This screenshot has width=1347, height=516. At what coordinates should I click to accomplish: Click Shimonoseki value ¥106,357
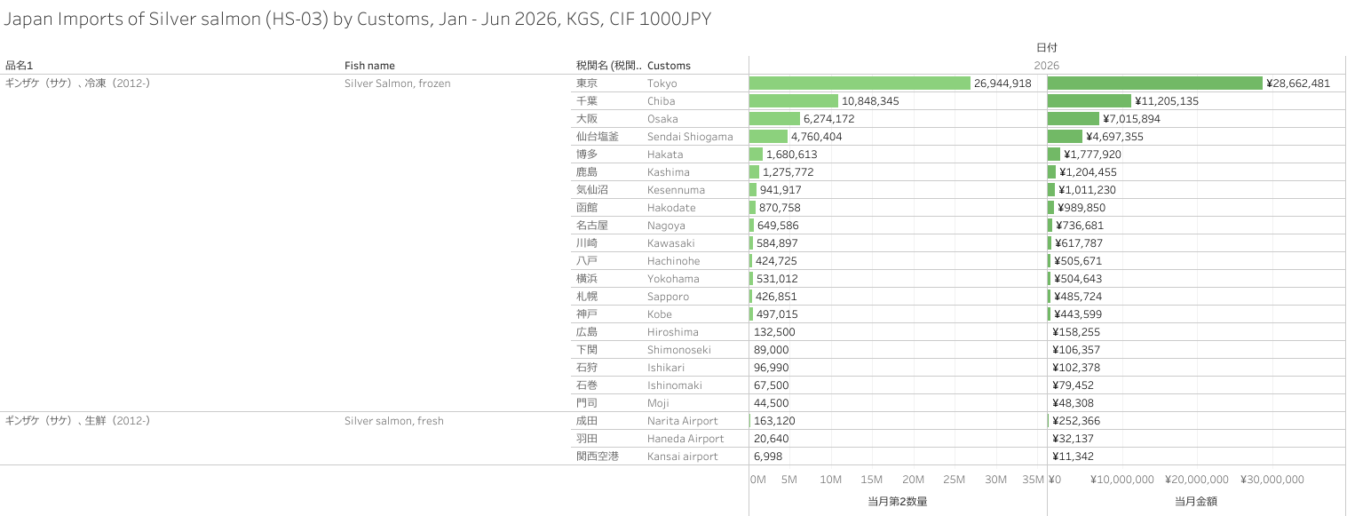(1076, 350)
